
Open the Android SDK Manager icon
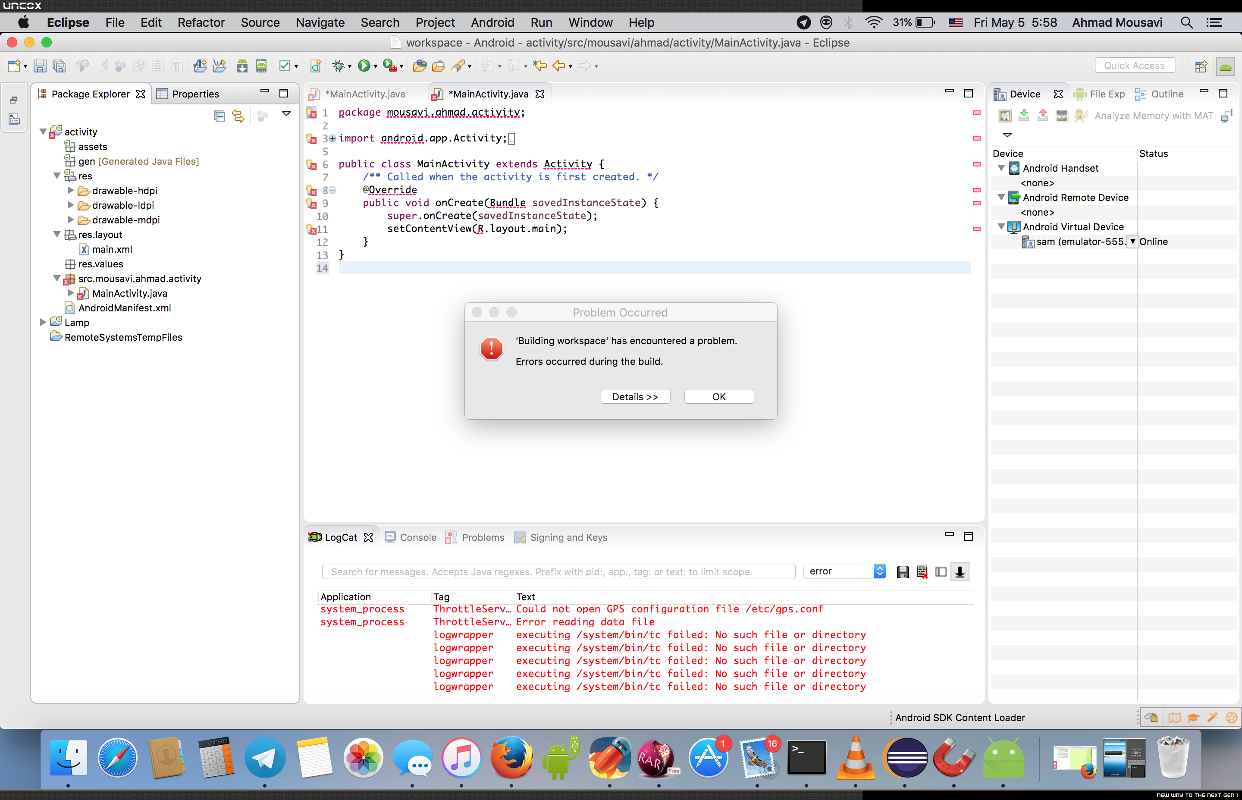click(242, 66)
